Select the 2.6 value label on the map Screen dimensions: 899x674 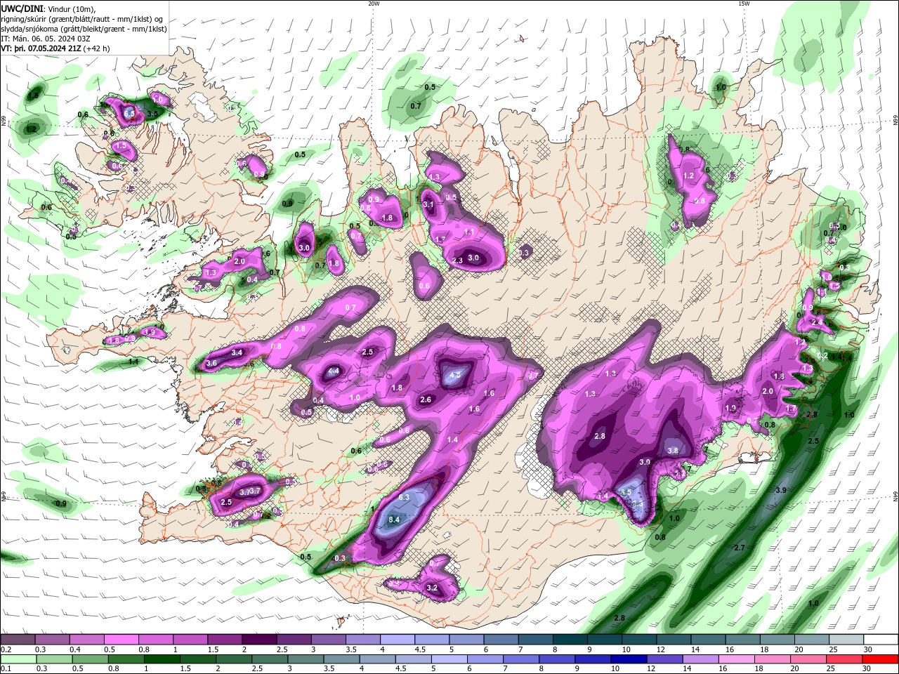[x=426, y=400]
